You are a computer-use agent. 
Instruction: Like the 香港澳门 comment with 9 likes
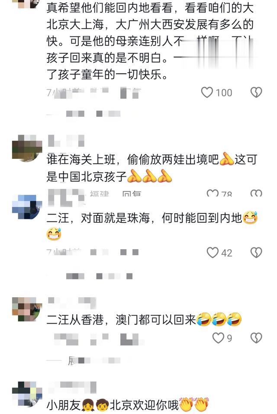click(x=218, y=338)
